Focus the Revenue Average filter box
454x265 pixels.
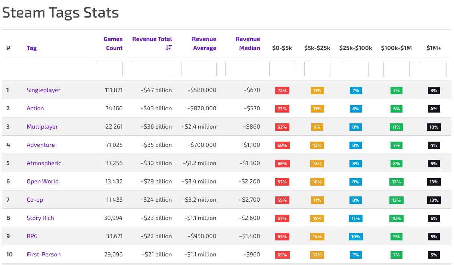[x=199, y=69]
